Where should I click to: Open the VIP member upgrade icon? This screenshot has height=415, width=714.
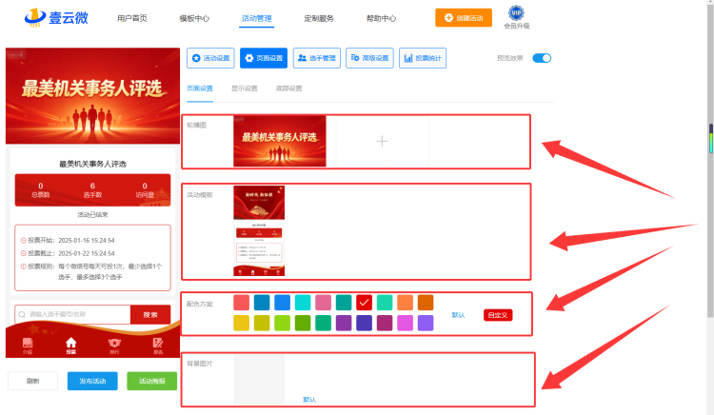pyautogui.click(x=516, y=13)
